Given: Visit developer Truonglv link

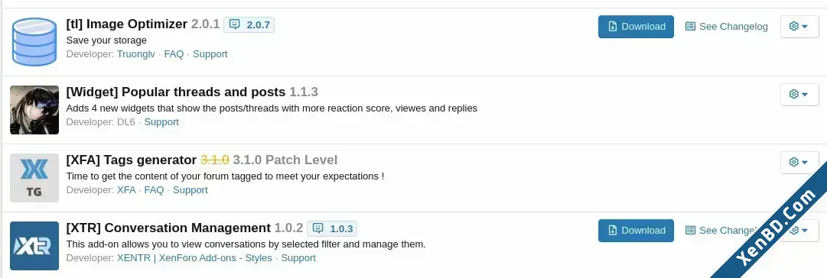Looking at the screenshot, I should (x=136, y=53).
